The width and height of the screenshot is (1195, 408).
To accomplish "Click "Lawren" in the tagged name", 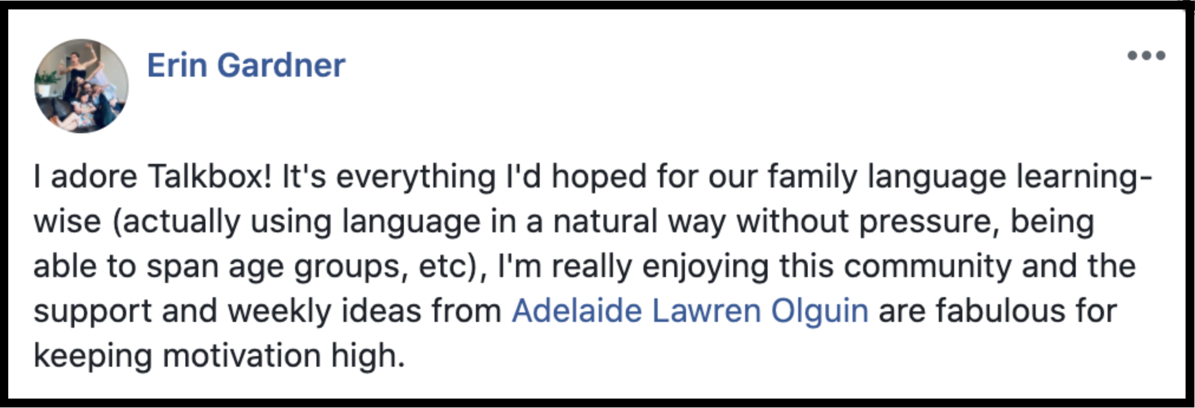I will click(706, 311).
